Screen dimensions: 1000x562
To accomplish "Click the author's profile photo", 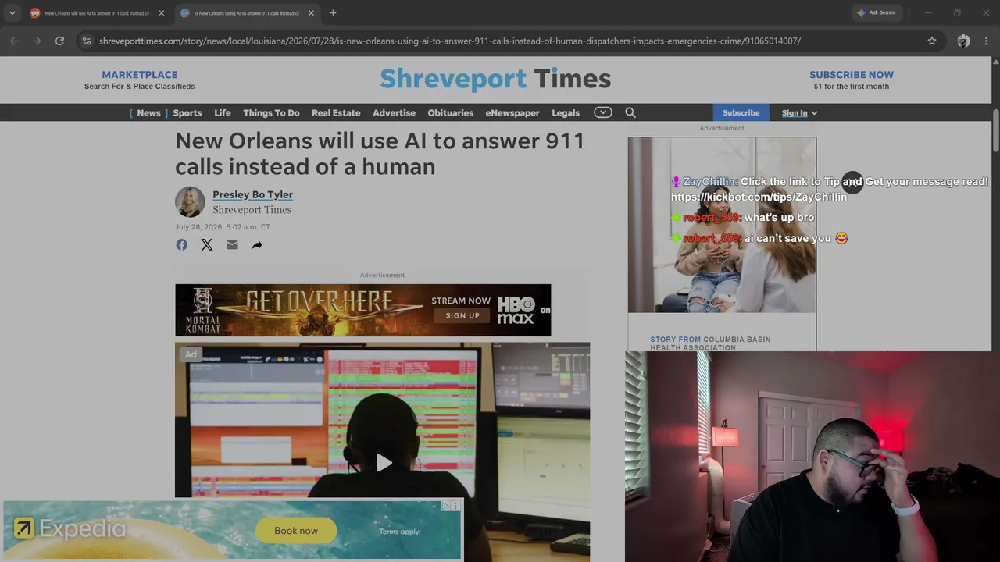I will click(x=190, y=201).
